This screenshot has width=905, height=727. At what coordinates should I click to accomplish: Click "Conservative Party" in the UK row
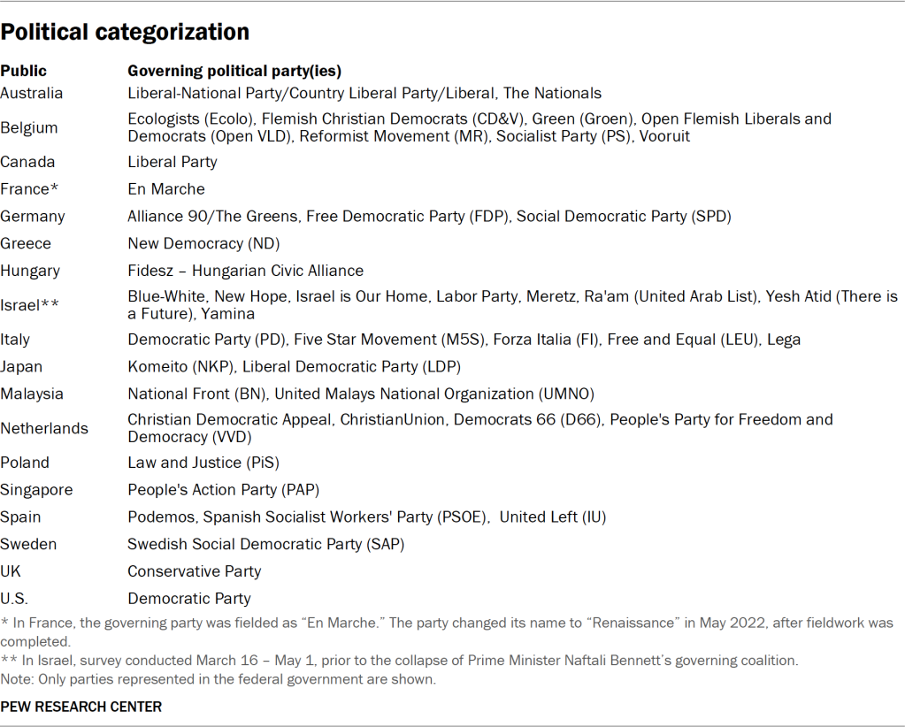click(x=195, y=571)
